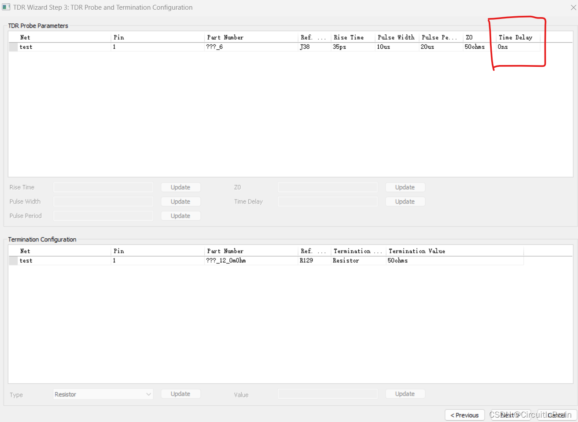Click Update next to Z0 field
The width and height of the screenshot is (578, 422).
pyautogui.click(x=405, y=187)
